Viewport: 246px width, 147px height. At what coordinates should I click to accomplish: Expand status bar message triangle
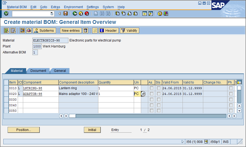[x=183, y=142]
